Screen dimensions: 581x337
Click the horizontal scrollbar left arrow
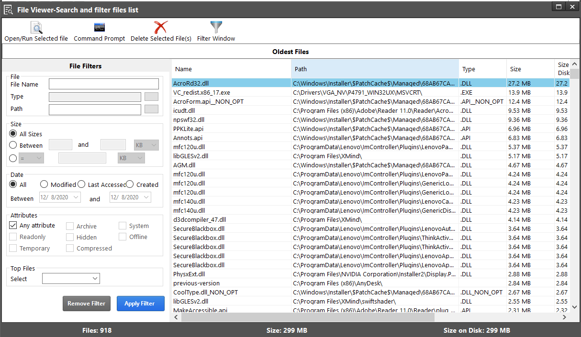tap(176, 317)
